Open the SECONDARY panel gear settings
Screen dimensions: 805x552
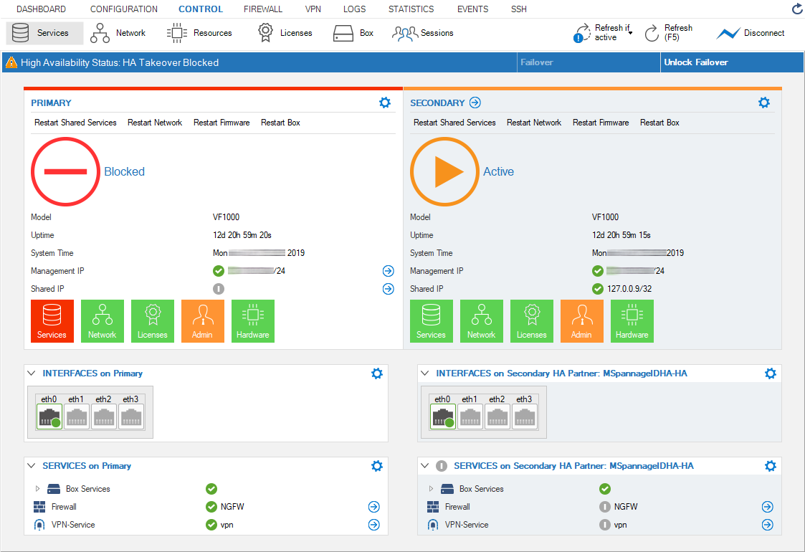point(764,103)
